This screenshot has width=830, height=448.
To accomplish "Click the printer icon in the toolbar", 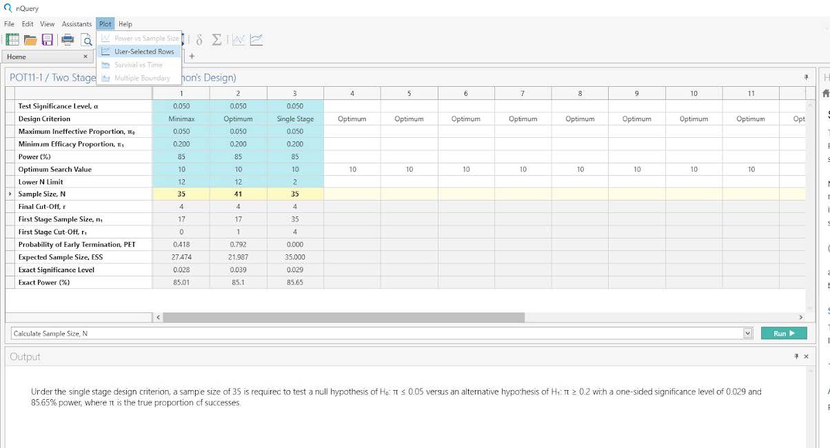I will [68, 39].
